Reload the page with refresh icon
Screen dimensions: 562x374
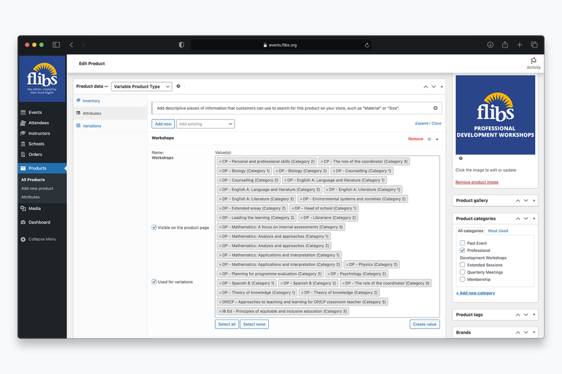pyautogui.click(x=367, y=45)
